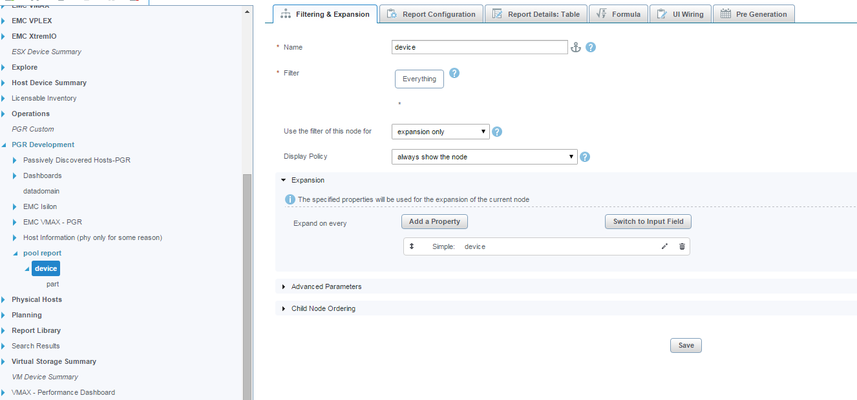The image size is (857, 400).
Task: Switch to Report Configuration tab
Action: click(x=431, y=14)
